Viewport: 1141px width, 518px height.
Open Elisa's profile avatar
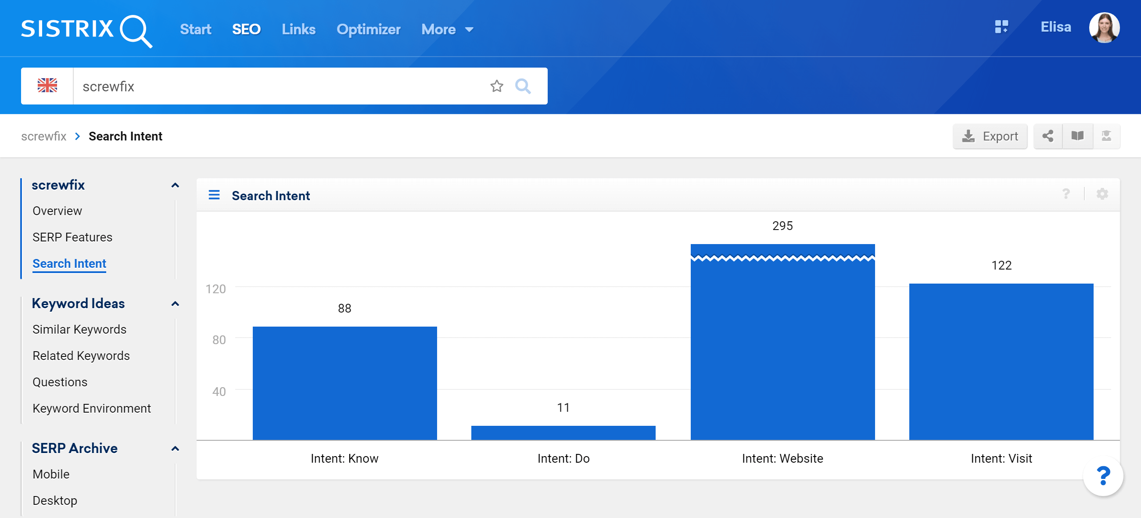pos(1104,28)
